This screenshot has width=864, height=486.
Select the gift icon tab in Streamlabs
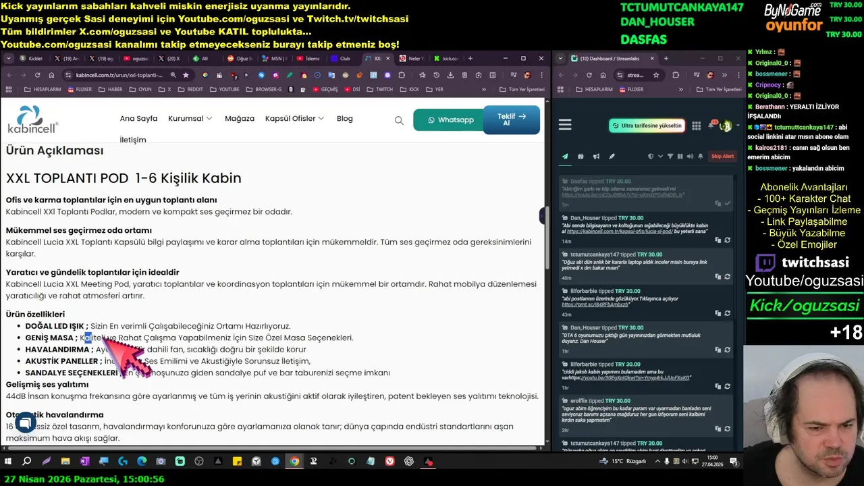(580, 157)
